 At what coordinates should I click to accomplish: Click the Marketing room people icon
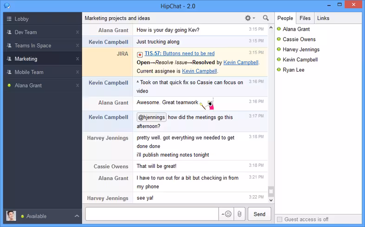(x=9, y=59)
